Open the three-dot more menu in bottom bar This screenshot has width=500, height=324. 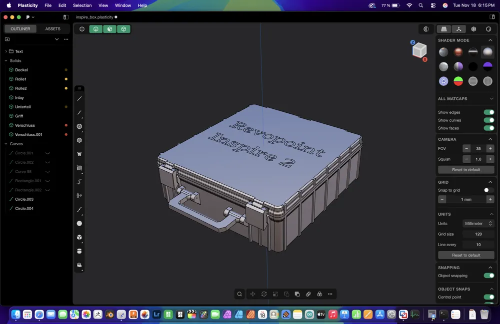coord(330,294)
